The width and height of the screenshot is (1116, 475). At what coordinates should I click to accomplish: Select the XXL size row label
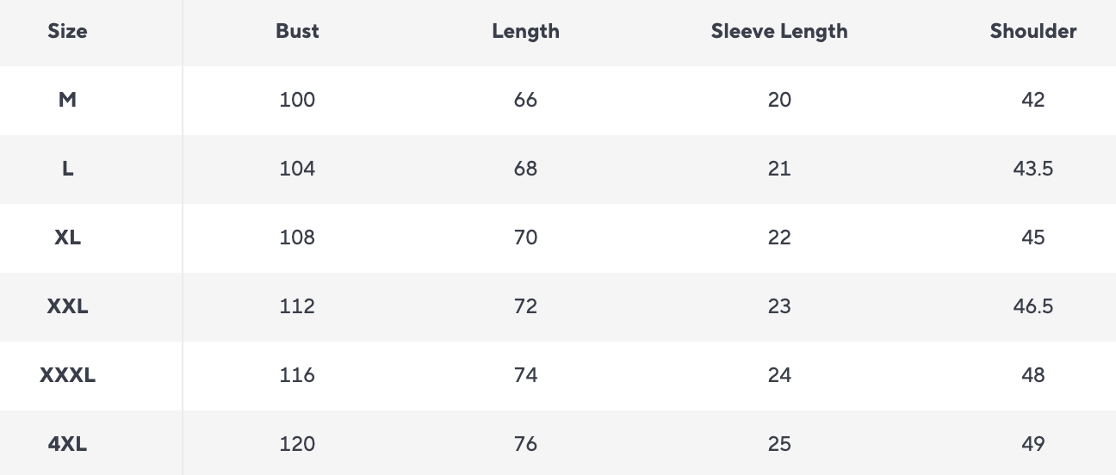click(67, 306)
